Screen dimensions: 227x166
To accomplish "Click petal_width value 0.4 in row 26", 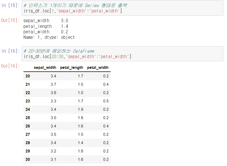I will click(106, 126).
